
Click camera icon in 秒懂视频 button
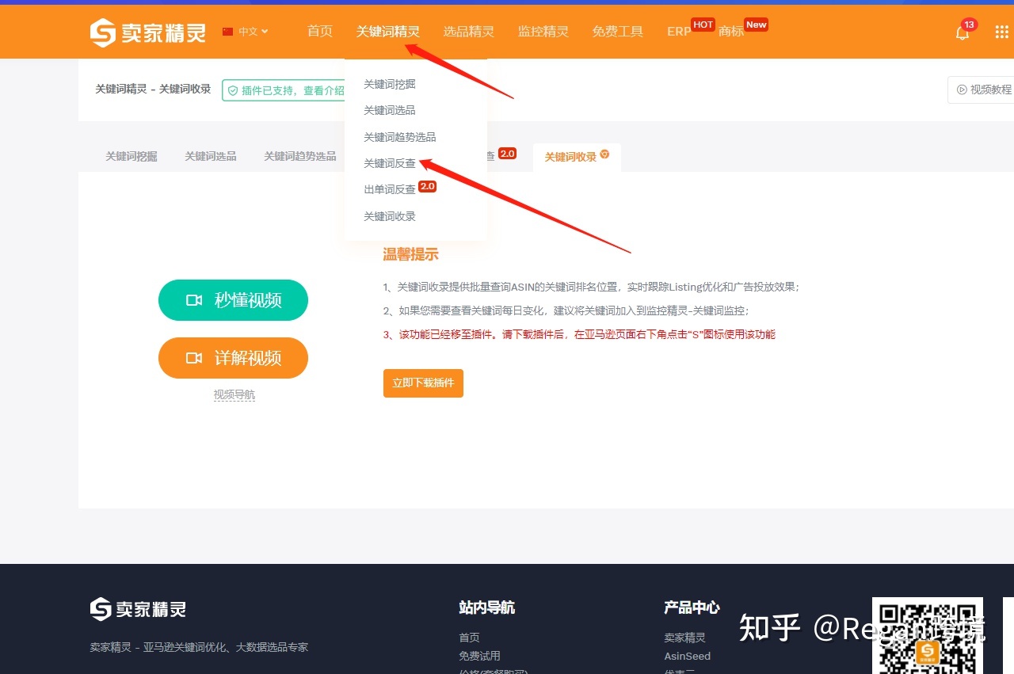(x=194, y=300)
